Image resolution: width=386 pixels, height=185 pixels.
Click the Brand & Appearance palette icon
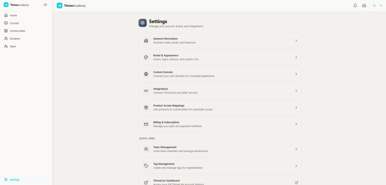pyautogui.click(x=146, y=57)
